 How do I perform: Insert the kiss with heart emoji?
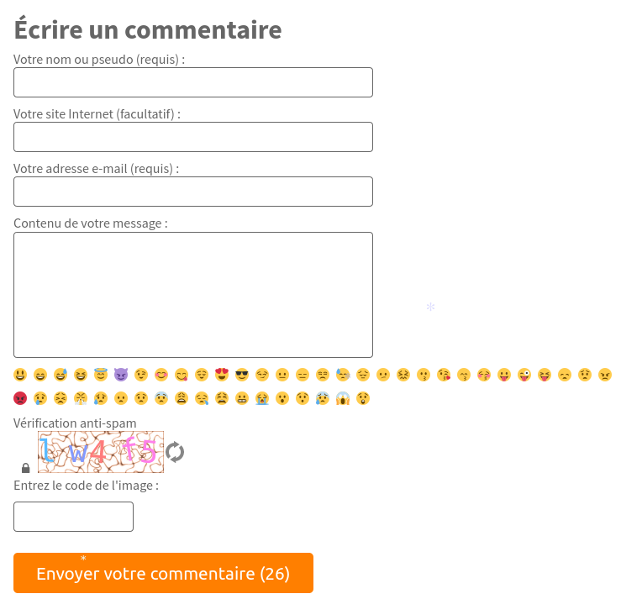tap(444, 375)
